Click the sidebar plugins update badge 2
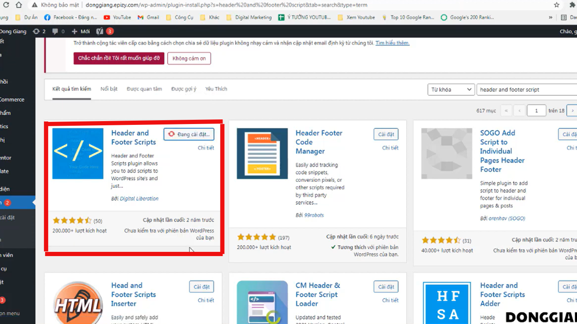Screen dimensions: 577x324 (7, 202)
